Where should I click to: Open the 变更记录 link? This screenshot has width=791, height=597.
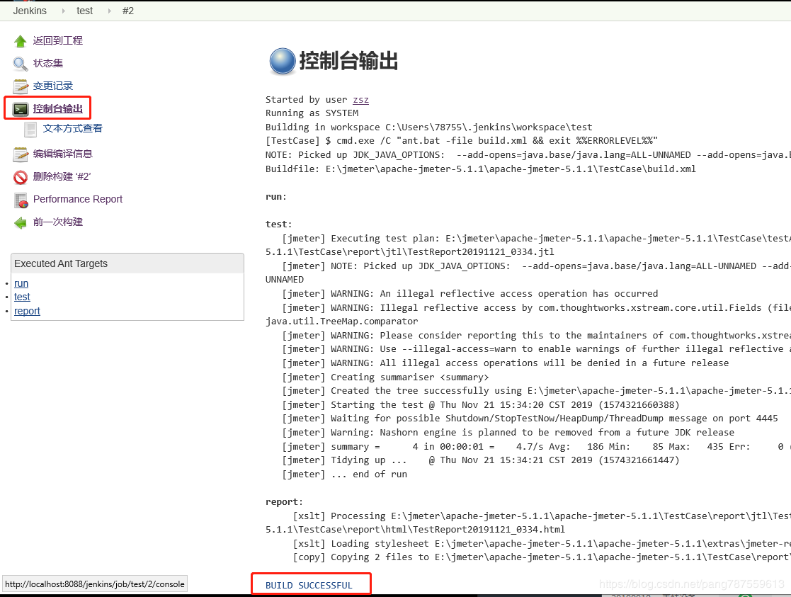tap(53, 86)
